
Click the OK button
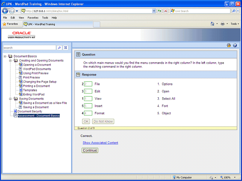[x=86, y=121]
